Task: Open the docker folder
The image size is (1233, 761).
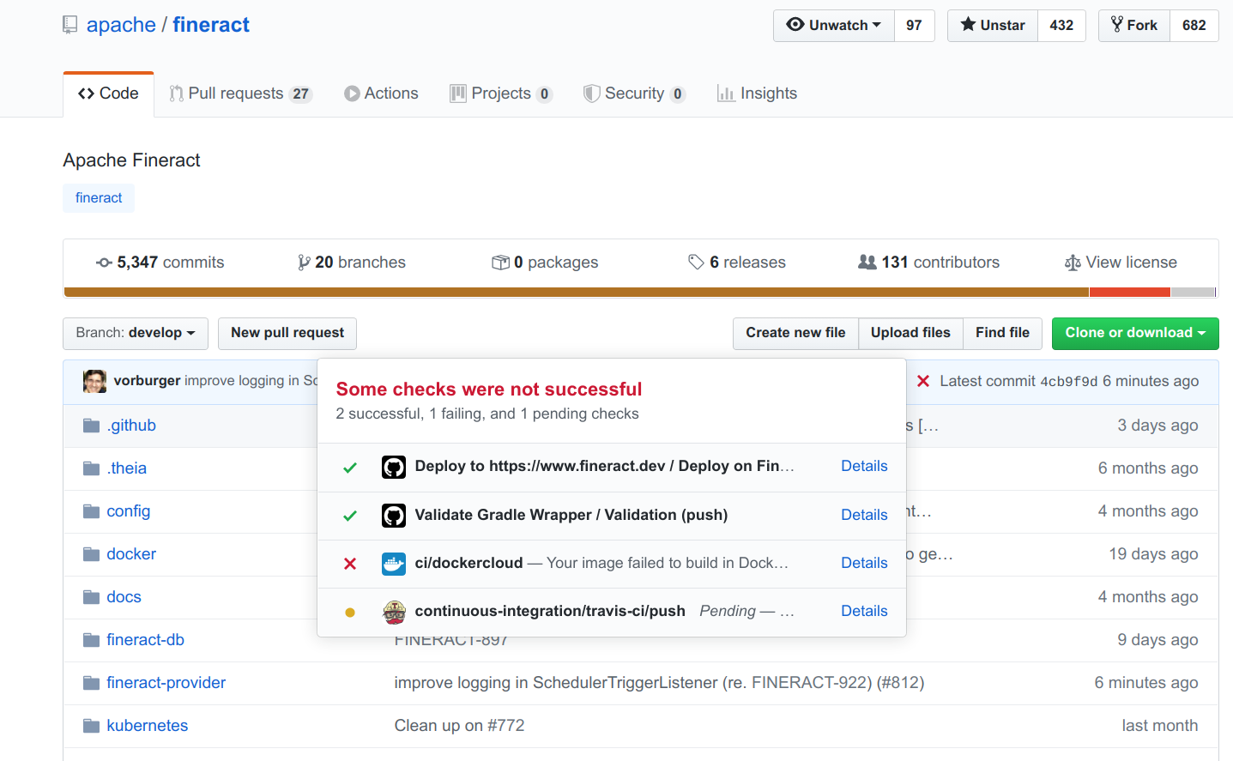Action: pyautogui.click(x=131, y=554)
